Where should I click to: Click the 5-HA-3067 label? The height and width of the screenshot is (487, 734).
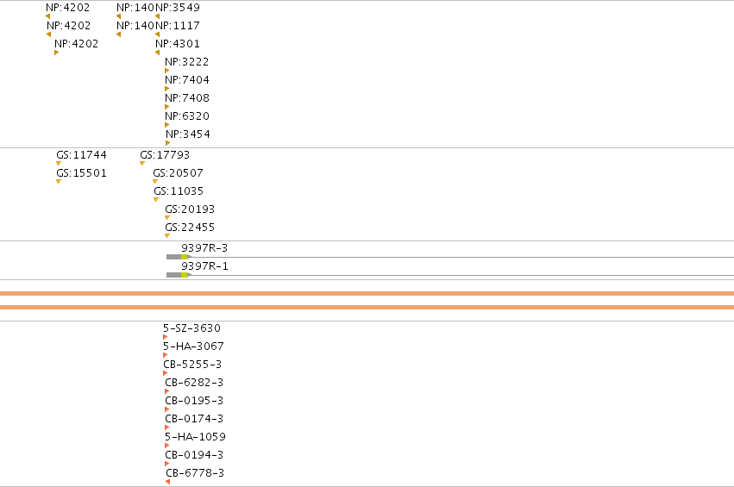point(193,347)
